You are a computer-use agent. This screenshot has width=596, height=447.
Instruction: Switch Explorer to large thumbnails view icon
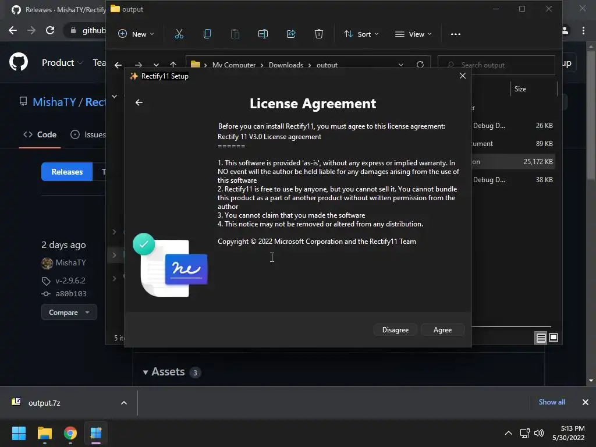(x=554, y=338)
